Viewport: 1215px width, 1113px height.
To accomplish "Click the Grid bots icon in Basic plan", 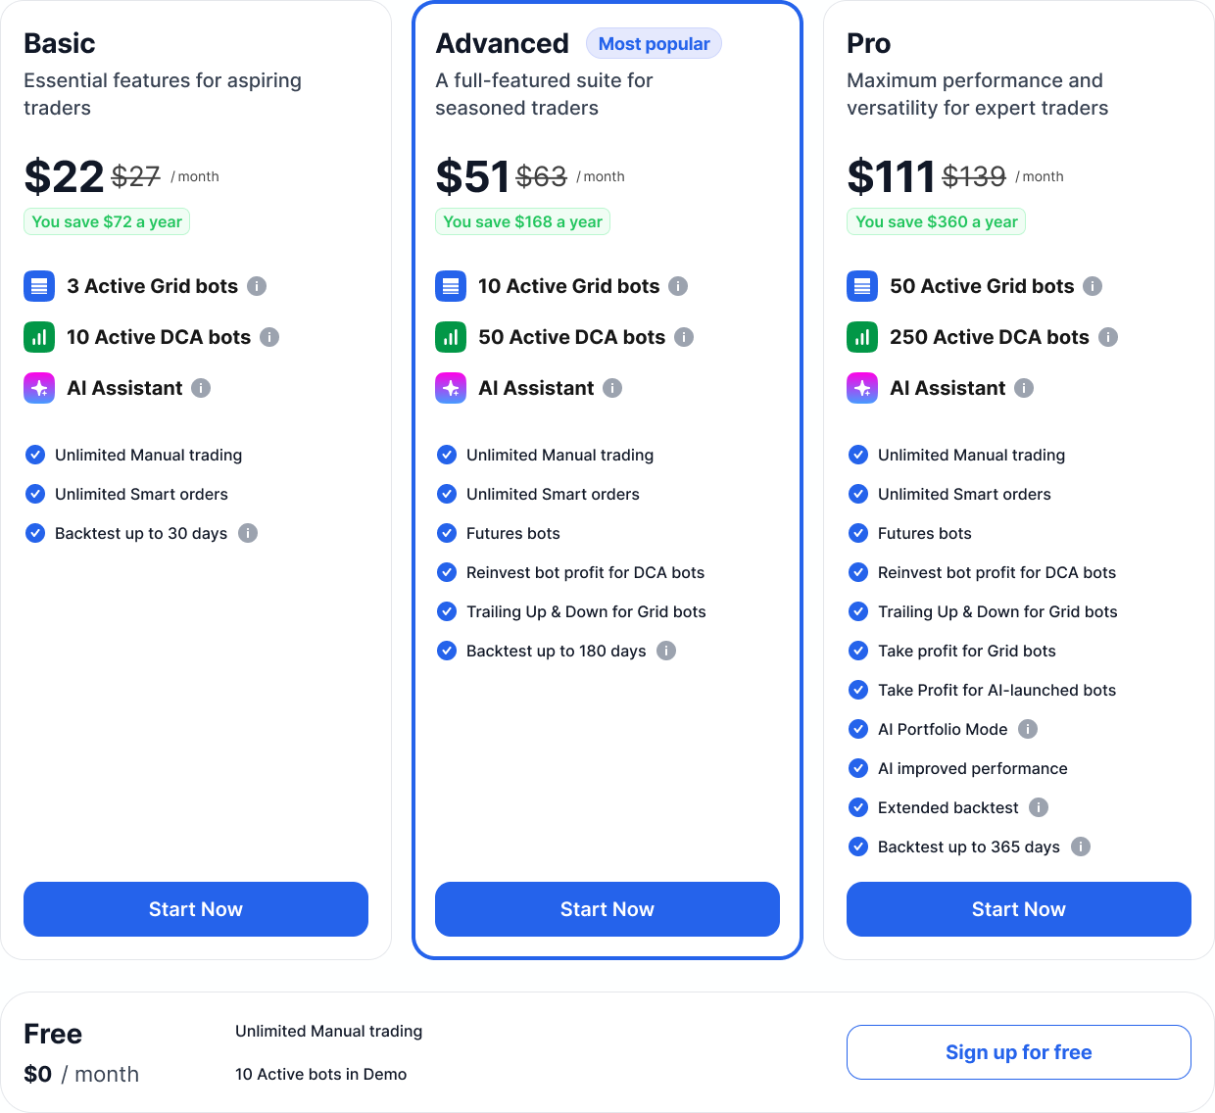I will point(38,286).
